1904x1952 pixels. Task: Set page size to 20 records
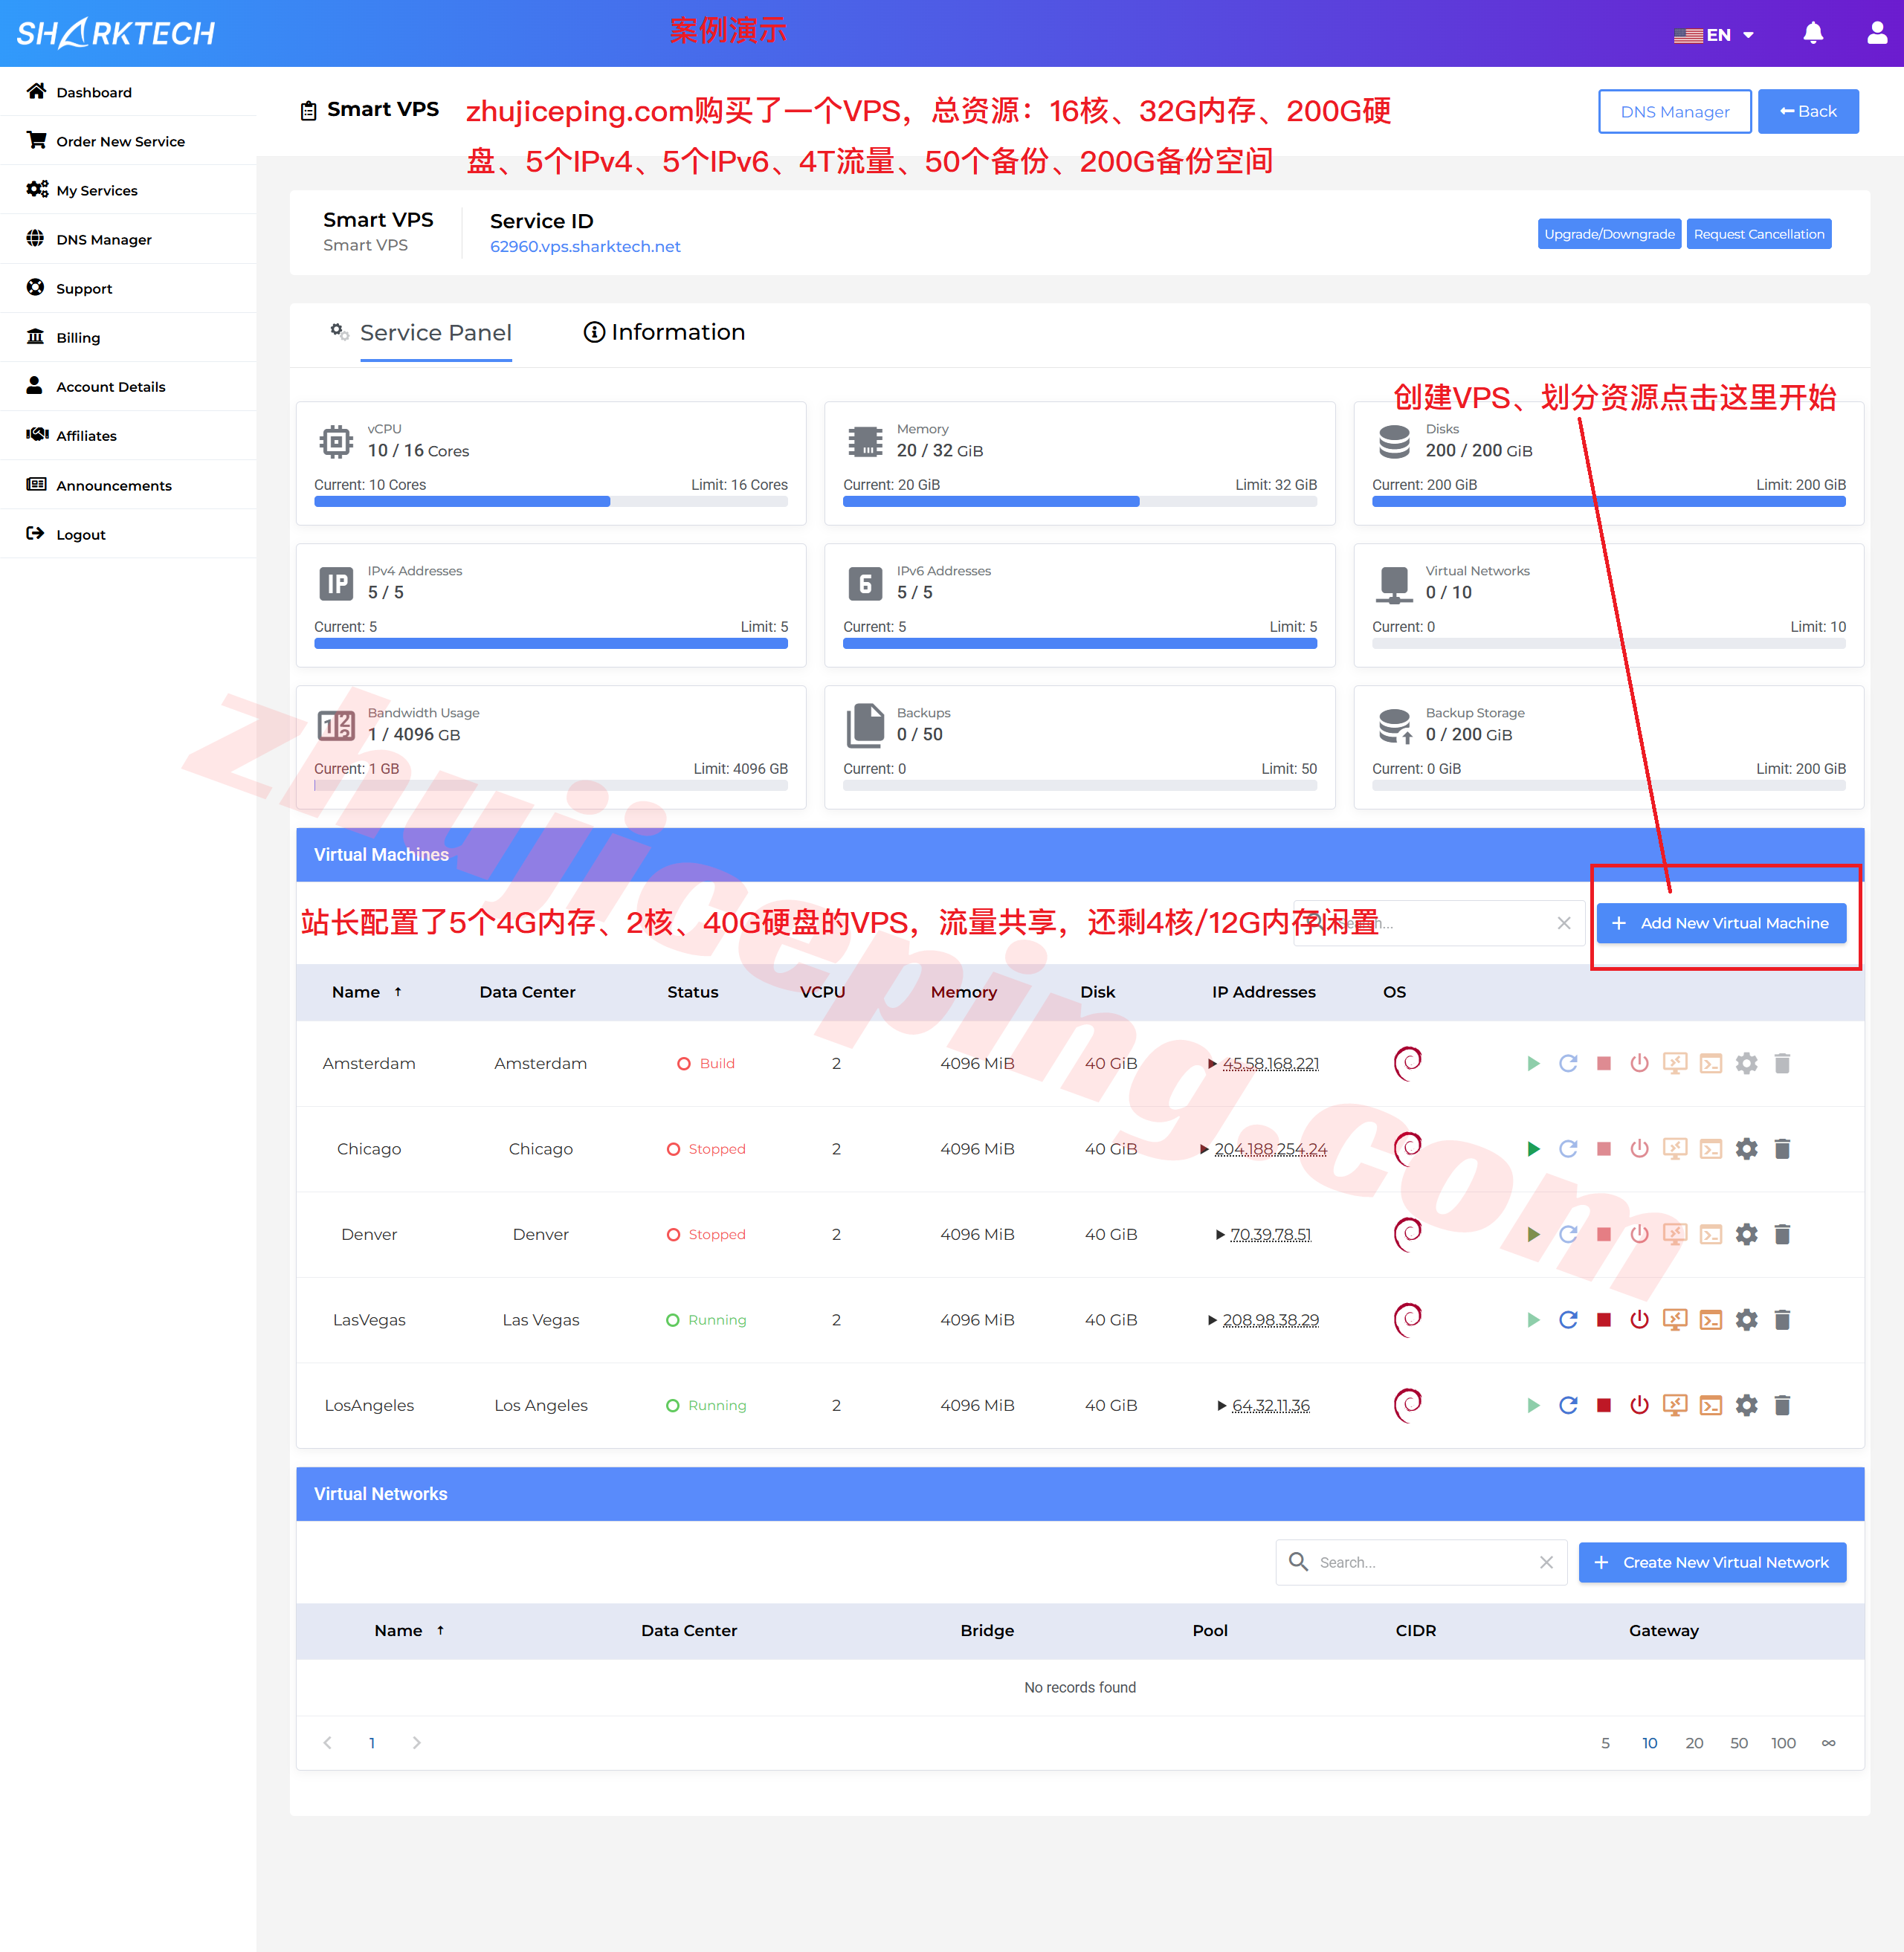(1694, 1743)
